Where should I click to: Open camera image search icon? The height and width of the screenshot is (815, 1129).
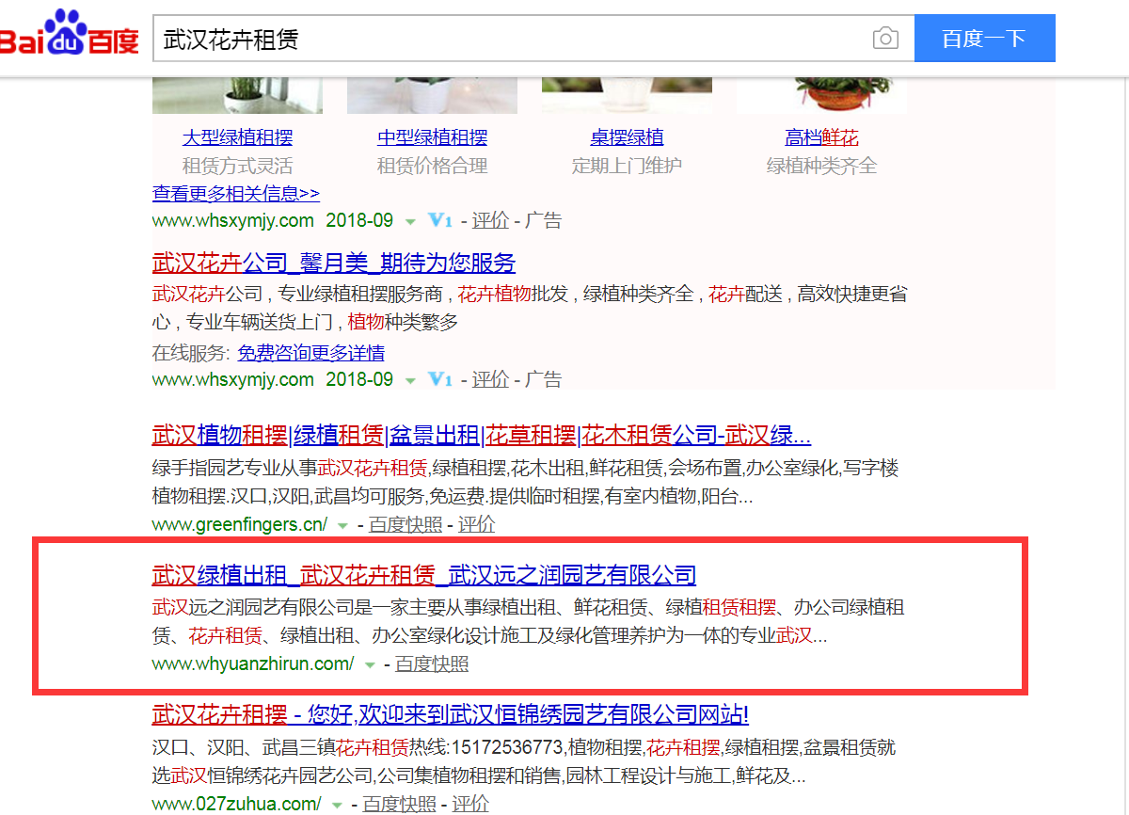point(885,39)
